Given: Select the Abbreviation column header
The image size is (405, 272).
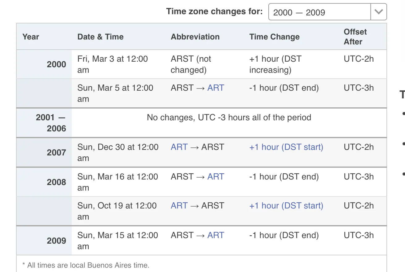Looking at the screenshot, I should 195,37.
